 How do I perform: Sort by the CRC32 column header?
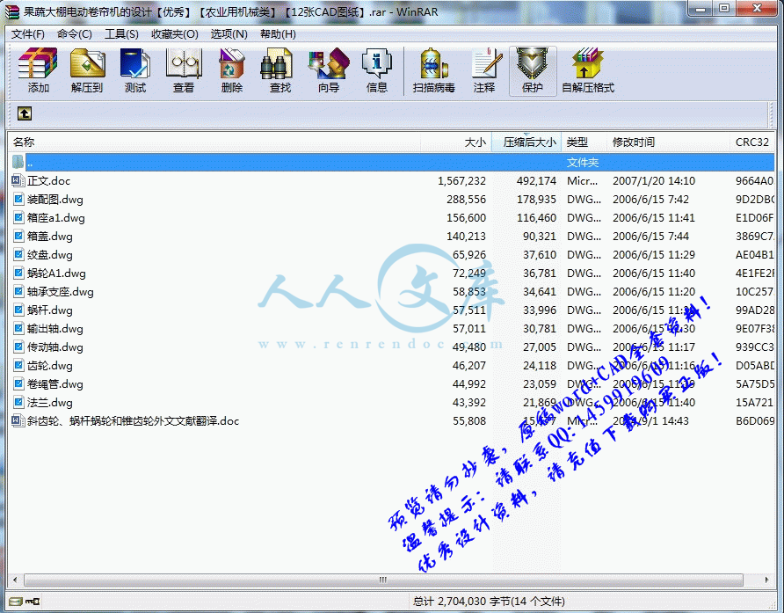752,142
